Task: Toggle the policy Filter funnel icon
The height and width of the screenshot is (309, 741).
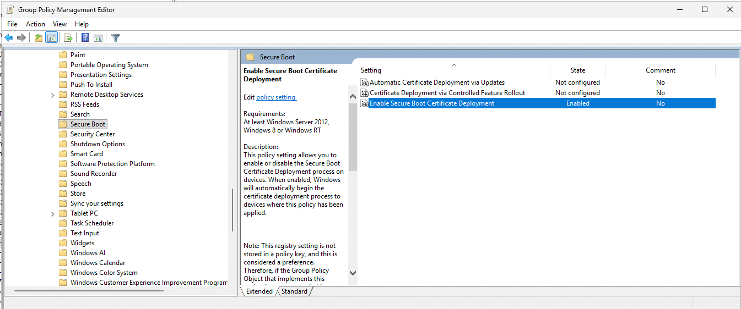Action: [x=115, y=38]
